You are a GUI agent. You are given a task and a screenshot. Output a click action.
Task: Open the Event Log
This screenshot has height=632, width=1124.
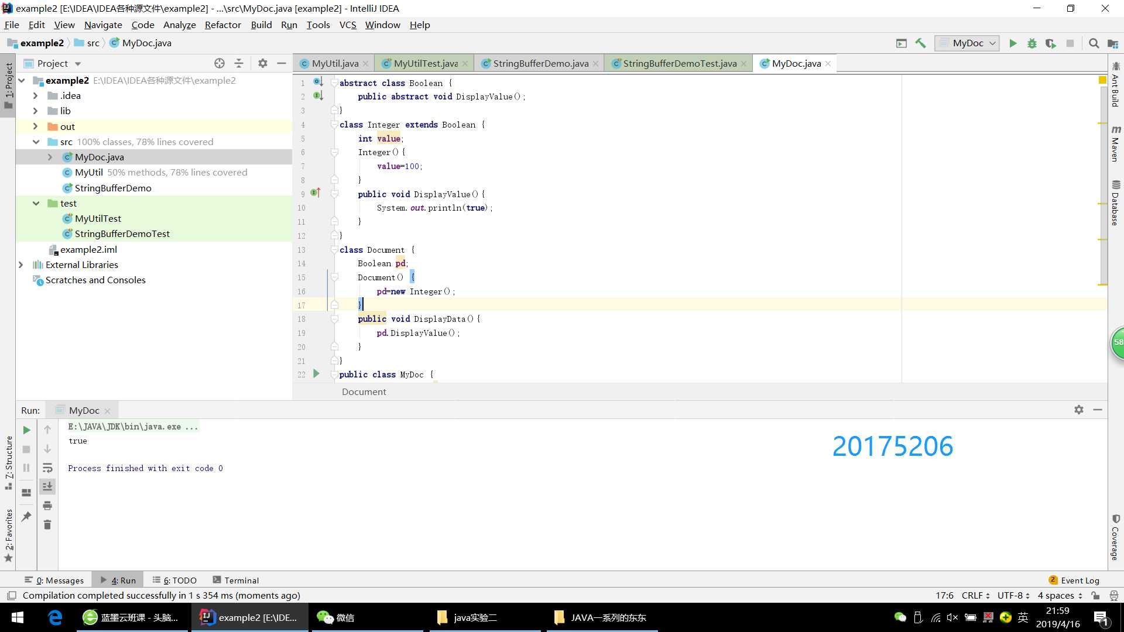tap(1074, 580)
